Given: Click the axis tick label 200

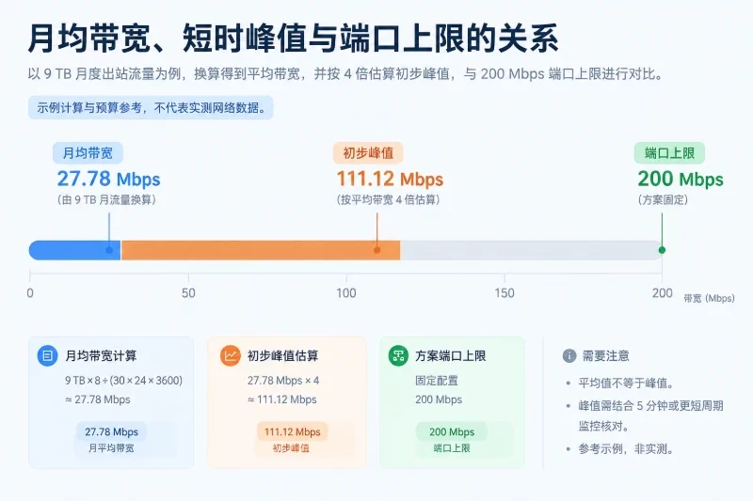Looking at the screenshot, I should point(663,293).
